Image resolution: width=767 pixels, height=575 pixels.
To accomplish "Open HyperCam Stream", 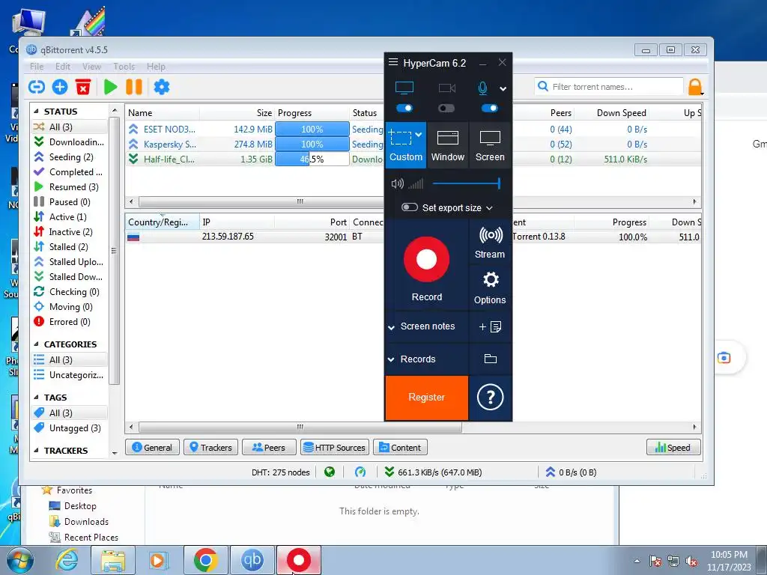I will [x=490, y=243].
